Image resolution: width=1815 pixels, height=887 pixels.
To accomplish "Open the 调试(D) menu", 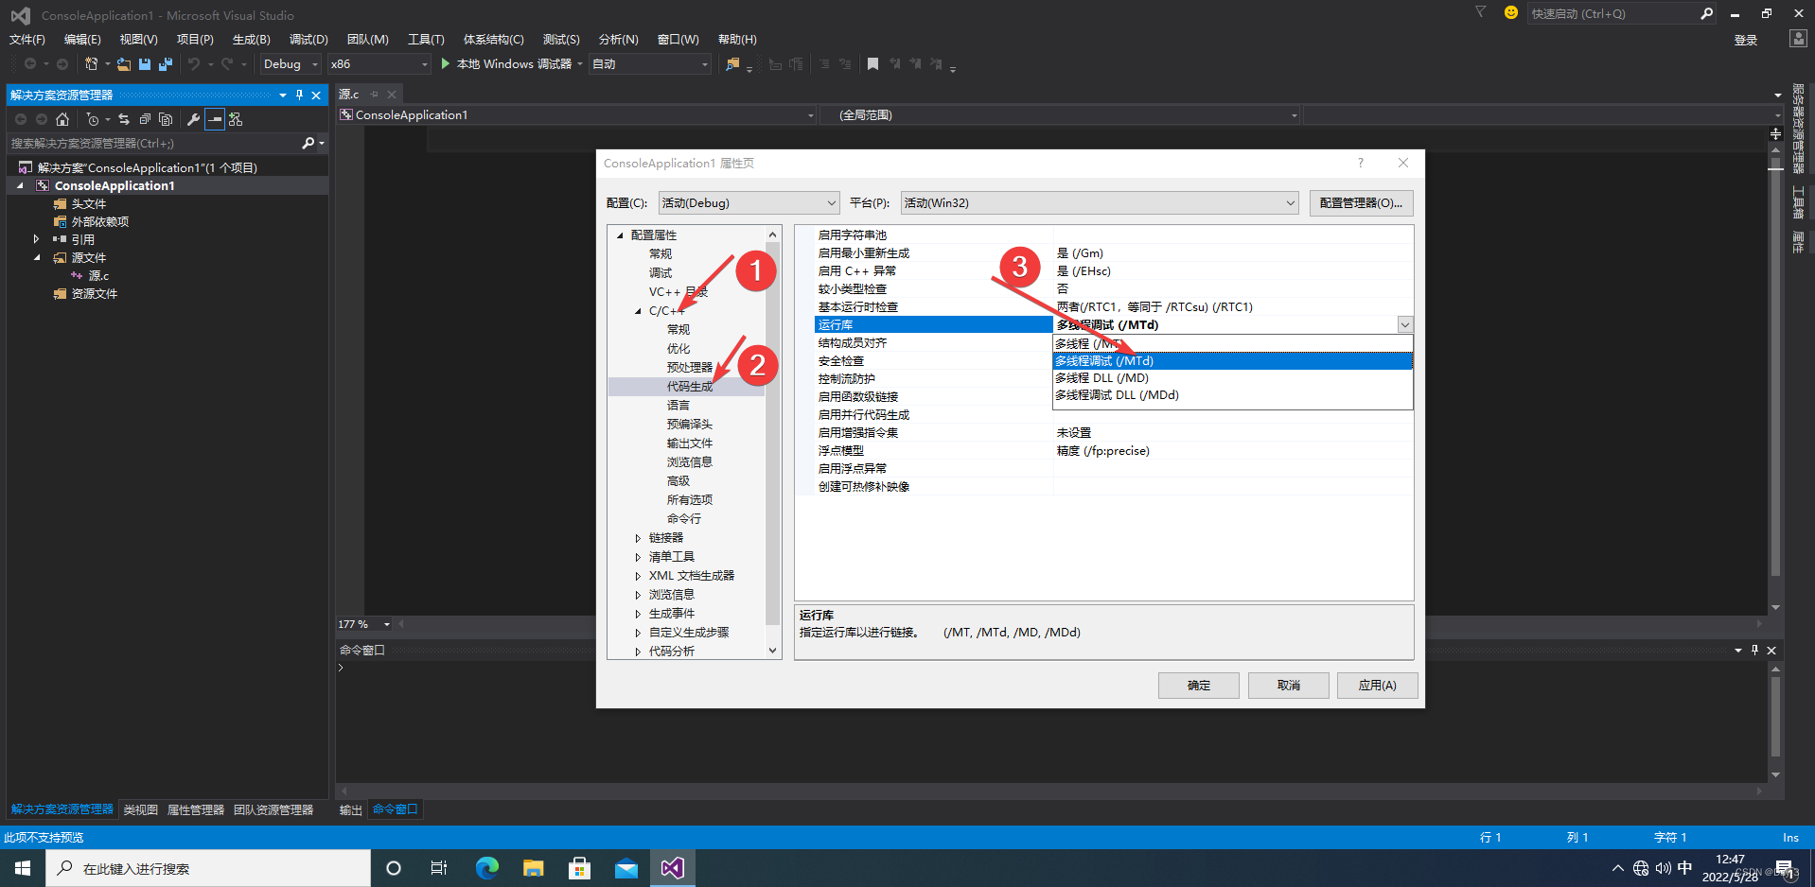I will click(308, 39).
